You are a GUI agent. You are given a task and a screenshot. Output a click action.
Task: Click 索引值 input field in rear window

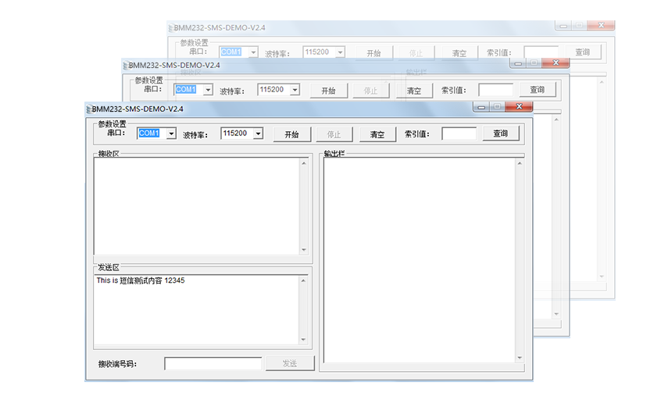click(x=541, y=52)
